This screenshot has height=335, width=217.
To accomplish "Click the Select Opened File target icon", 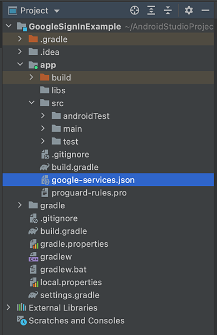I will click(135, 10).
